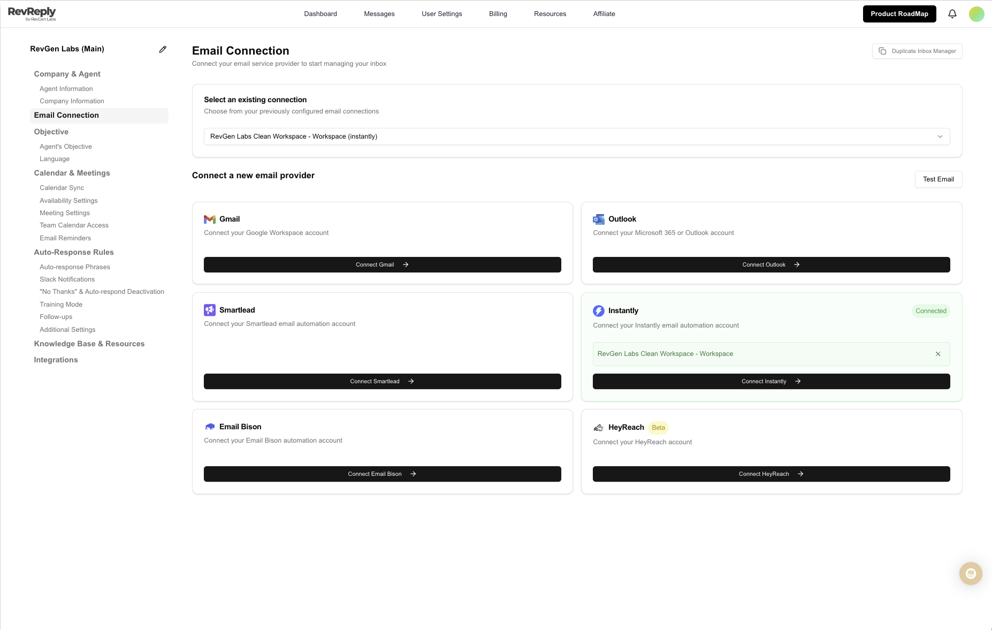Click the Outlook logo icon

coord(599,219)
